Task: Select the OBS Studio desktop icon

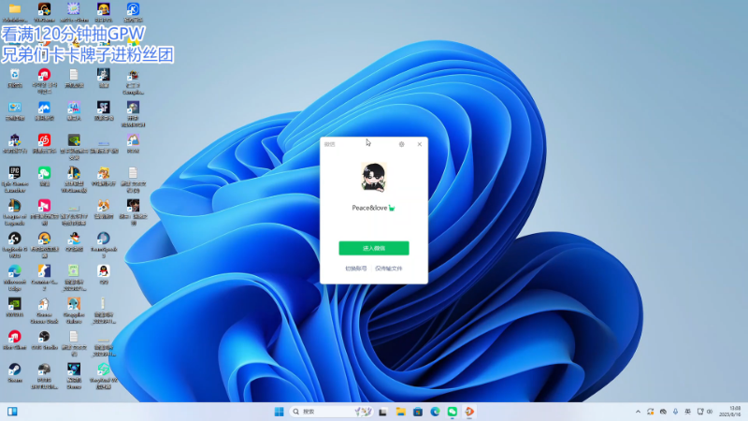Action: click(44, 340)
